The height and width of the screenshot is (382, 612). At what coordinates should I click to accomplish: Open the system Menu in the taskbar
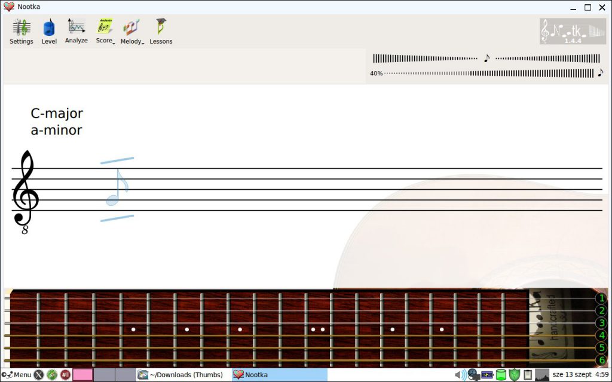17,375
